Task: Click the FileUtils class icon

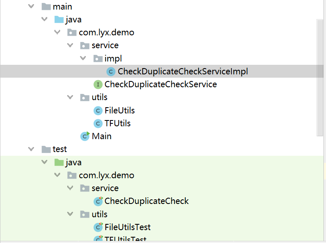Action: (x=98, y=110)
